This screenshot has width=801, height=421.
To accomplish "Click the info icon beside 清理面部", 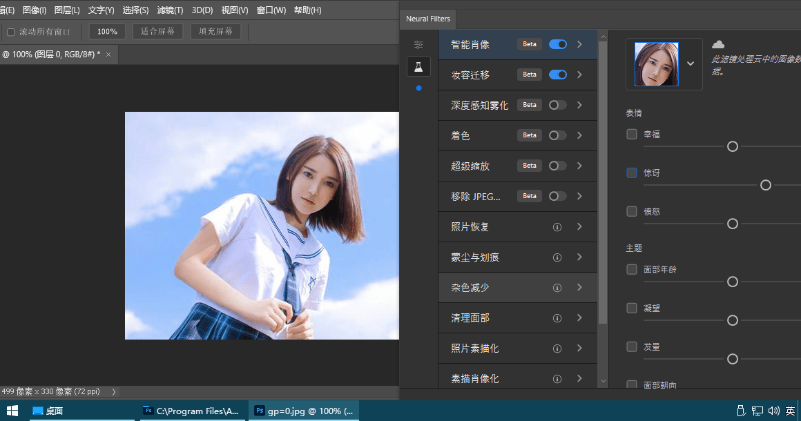I will (557, 317).
